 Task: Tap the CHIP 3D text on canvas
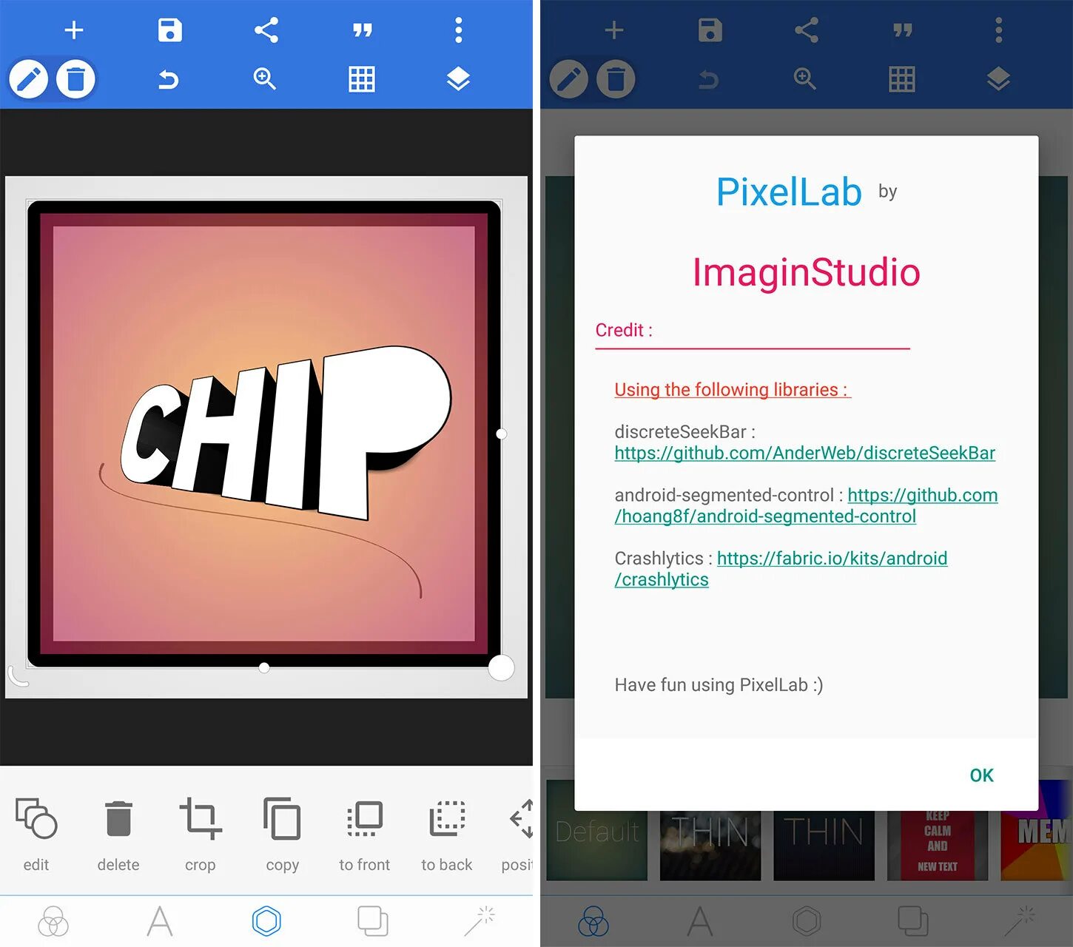(285, 432)
